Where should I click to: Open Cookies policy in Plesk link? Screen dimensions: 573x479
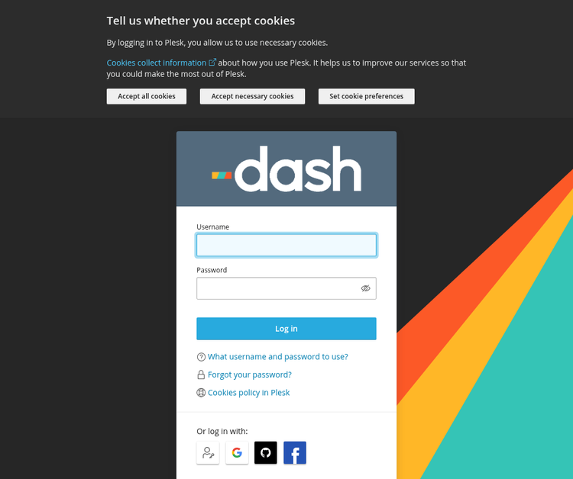pos(248,393)
